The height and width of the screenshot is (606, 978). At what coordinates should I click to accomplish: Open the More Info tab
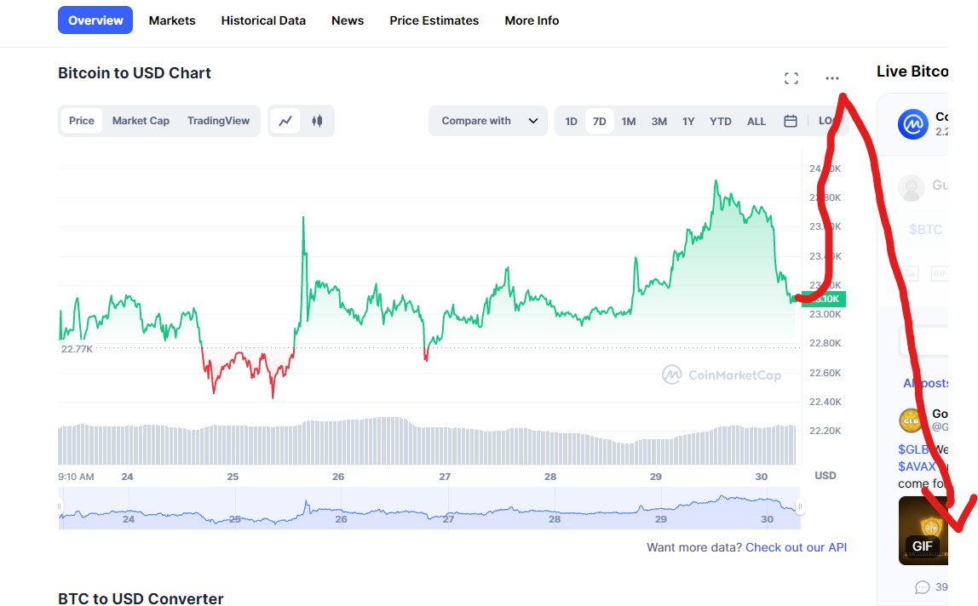(532, 20)
